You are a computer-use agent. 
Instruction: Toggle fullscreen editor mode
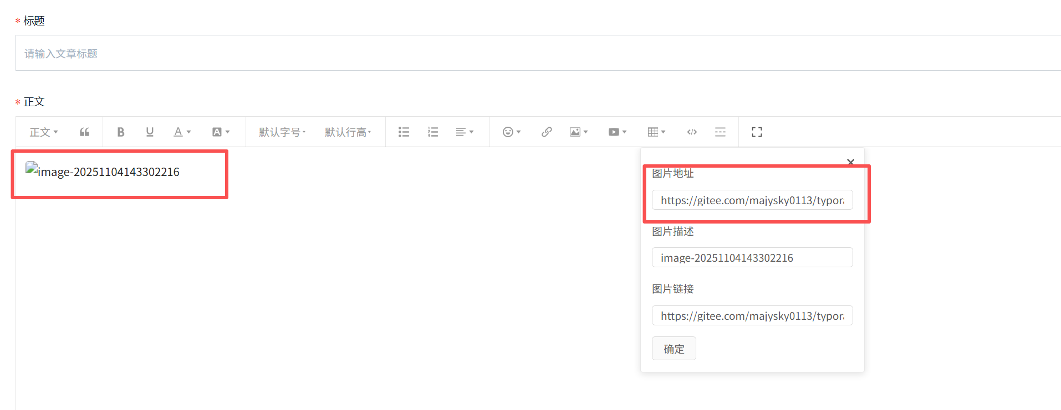coord(757,132)
